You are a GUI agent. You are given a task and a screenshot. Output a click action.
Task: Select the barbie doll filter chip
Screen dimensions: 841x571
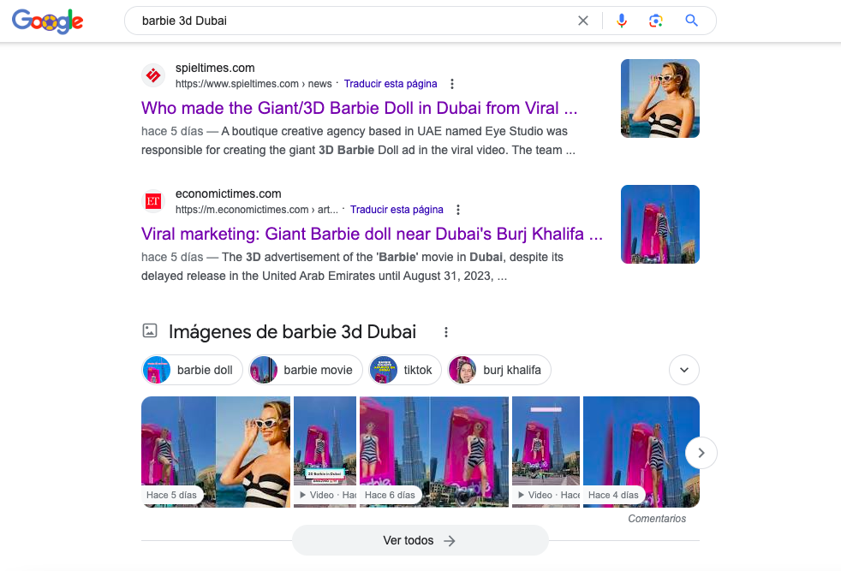(192, 370)
